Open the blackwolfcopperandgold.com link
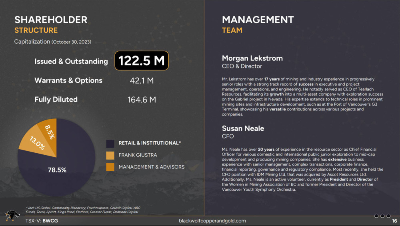 212,221
